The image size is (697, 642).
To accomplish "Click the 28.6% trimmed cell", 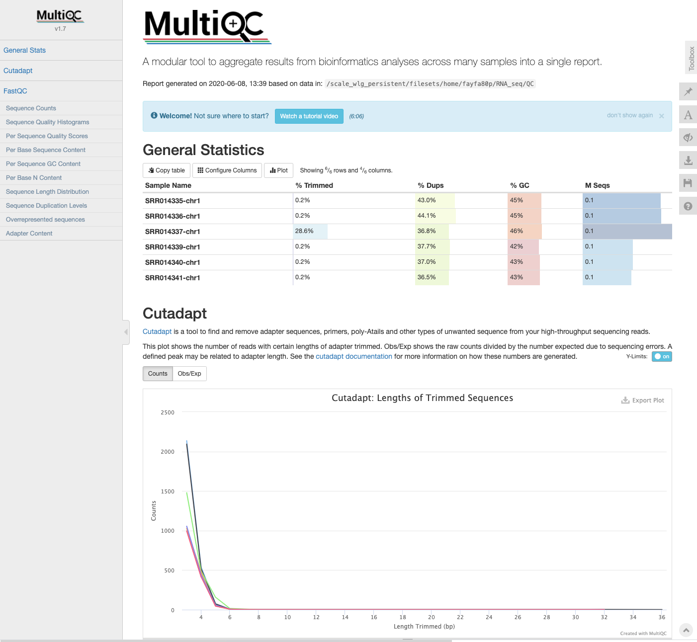I will 354,232.
